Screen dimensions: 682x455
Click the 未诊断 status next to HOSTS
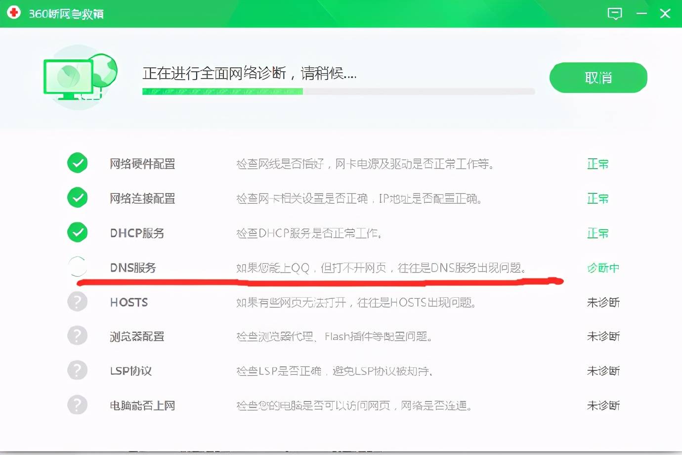coord(603,302)
